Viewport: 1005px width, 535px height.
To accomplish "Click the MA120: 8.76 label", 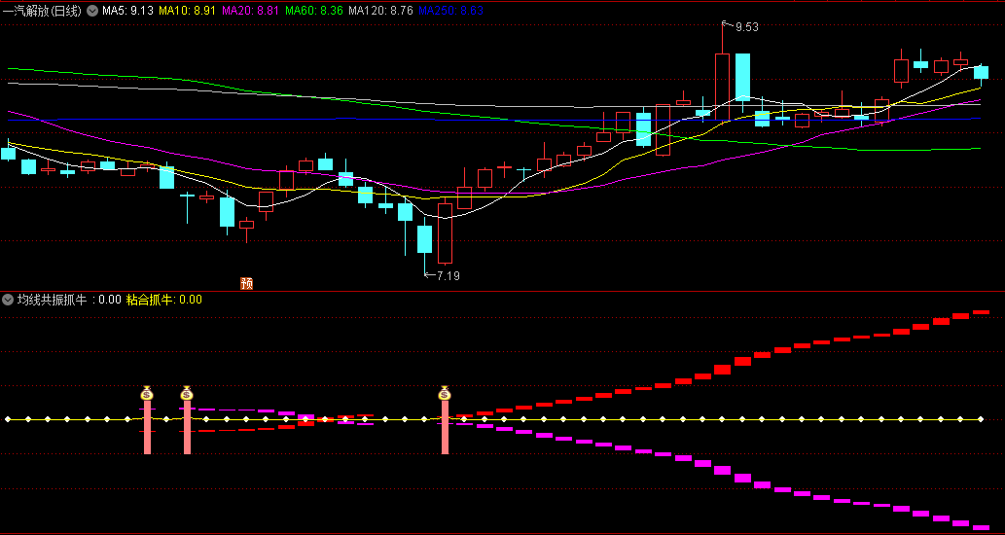I will pos(380,11).
